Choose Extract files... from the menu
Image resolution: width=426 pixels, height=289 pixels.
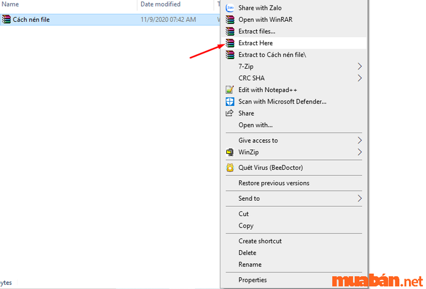(x=294, y=31)
